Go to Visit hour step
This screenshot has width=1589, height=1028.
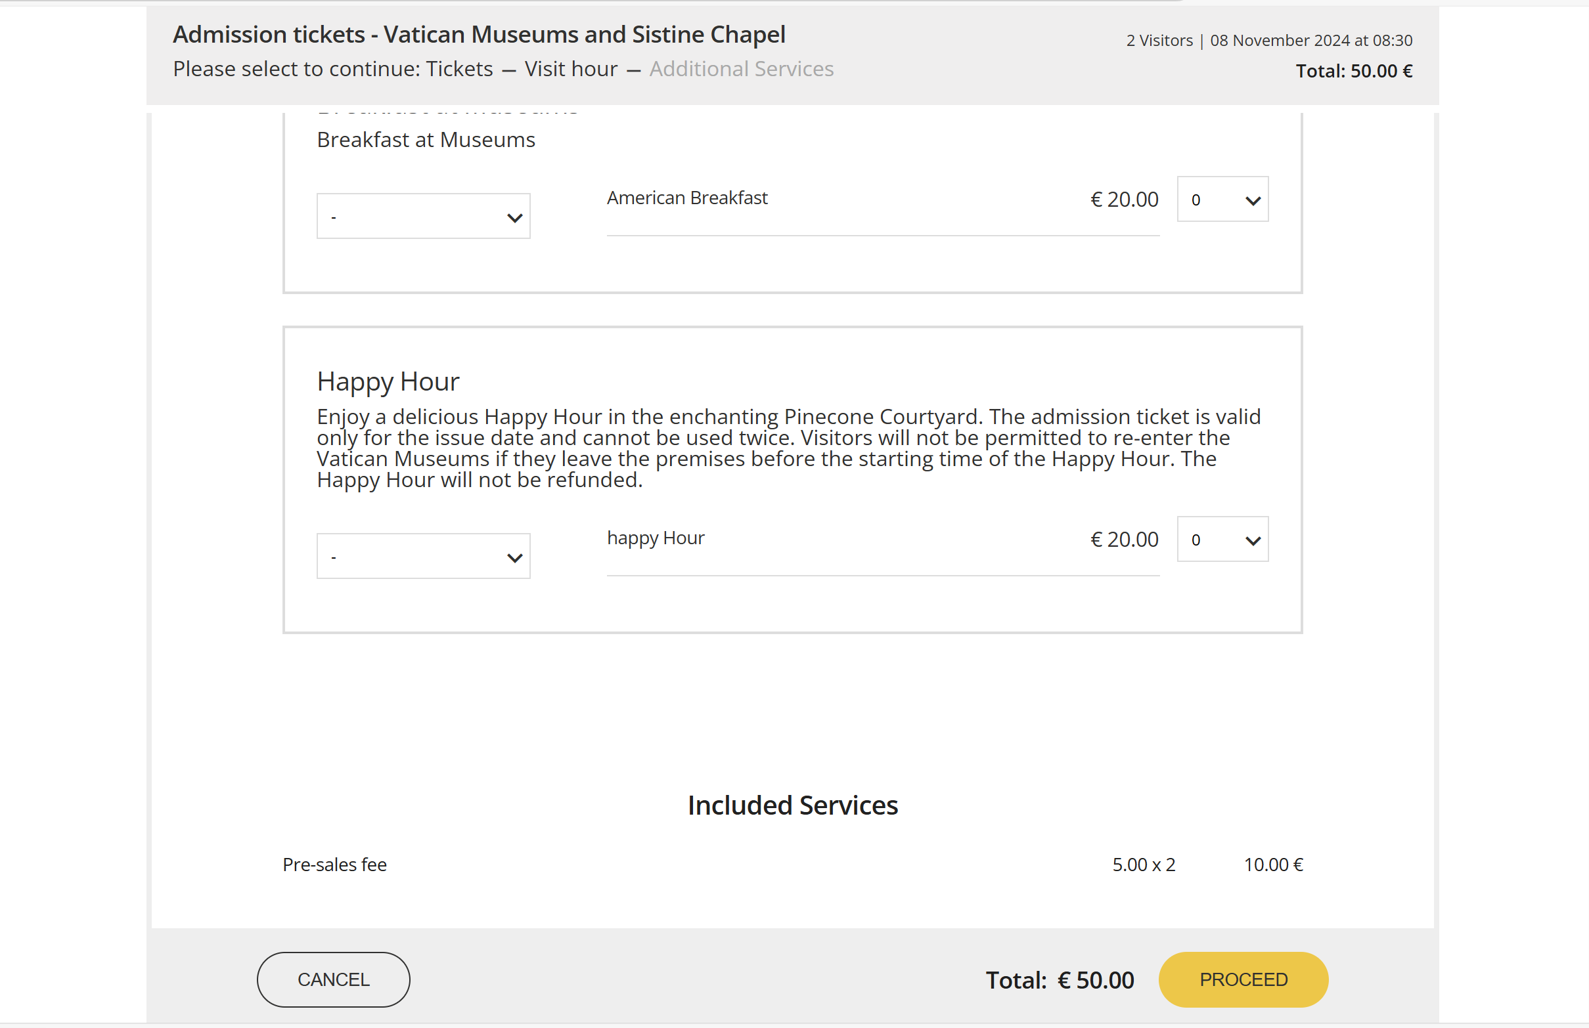[x=571, y=69]
